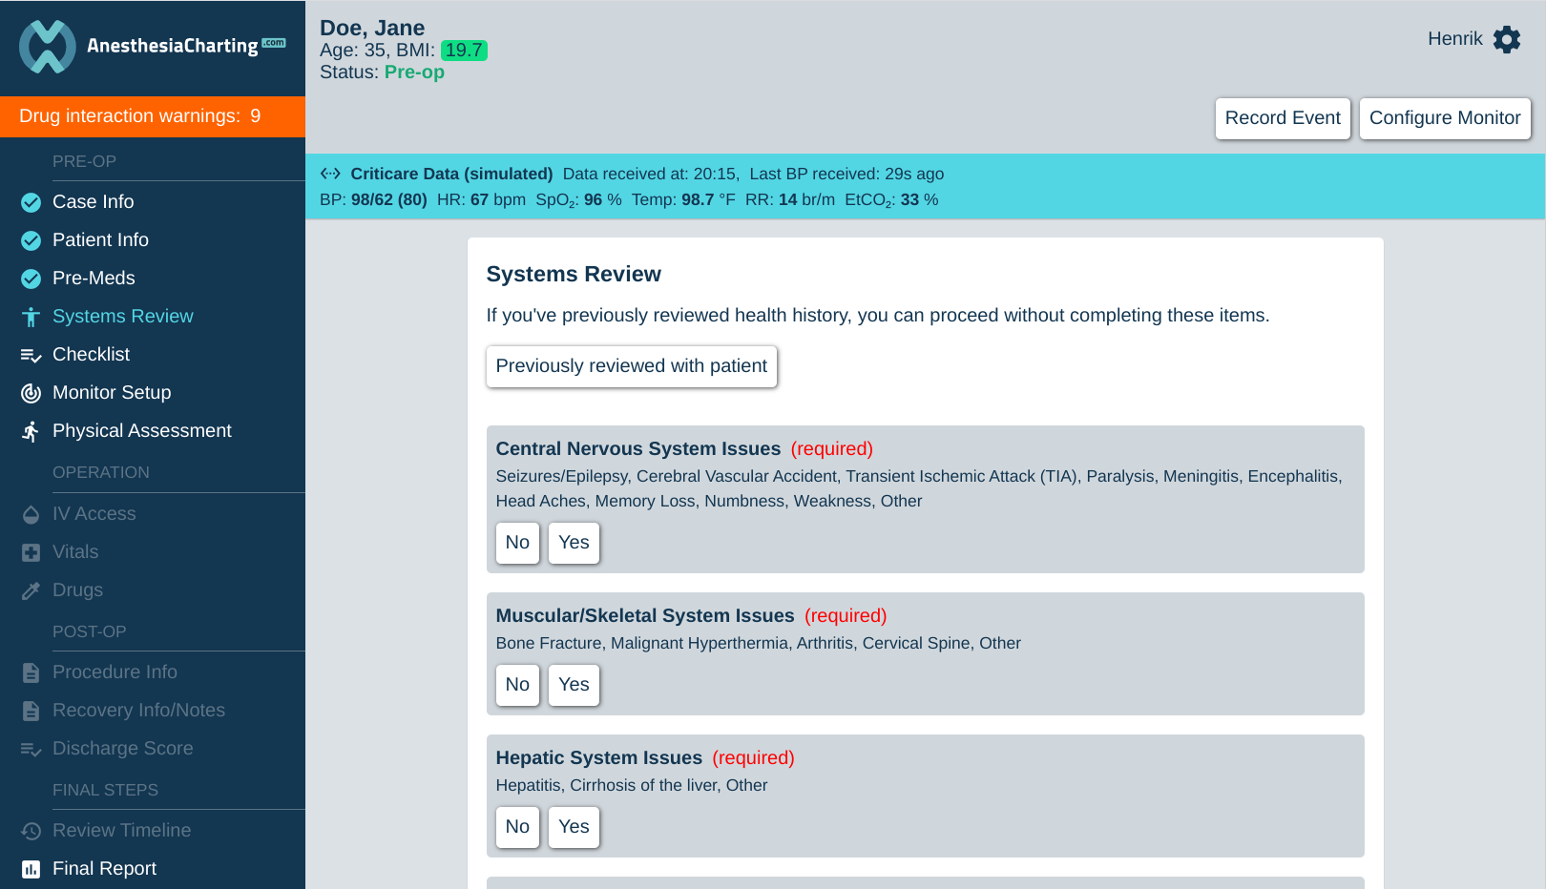1546x889 pixels.
Task: Click the Patient Info checkmark icon
Action: click(x=31, y=240)
